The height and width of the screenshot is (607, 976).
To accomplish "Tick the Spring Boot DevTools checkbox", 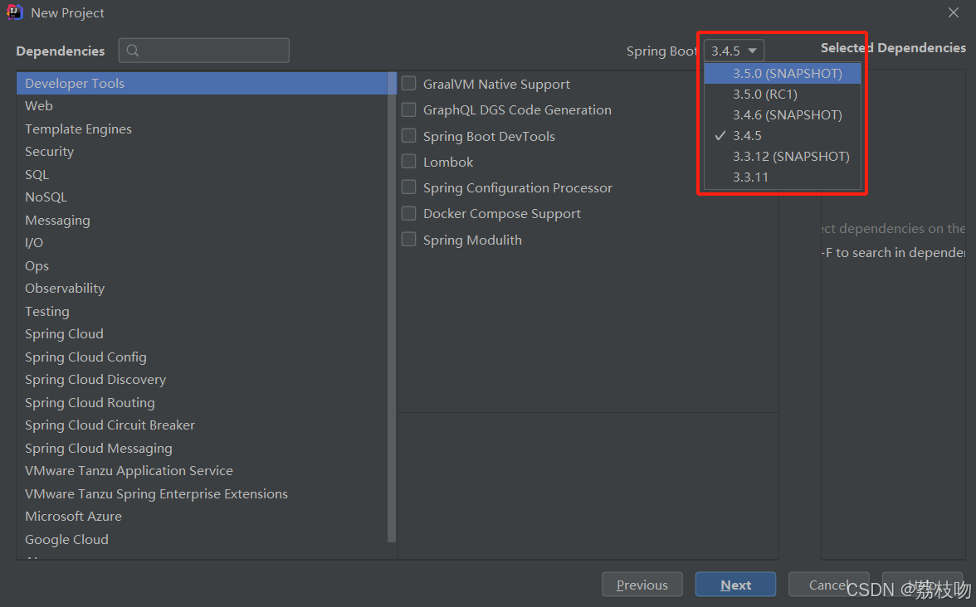I will (x=409, y=136).
